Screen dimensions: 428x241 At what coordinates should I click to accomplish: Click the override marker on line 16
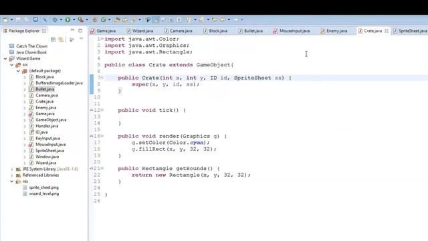pos(92,136)
